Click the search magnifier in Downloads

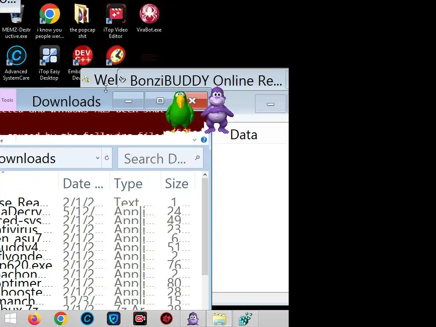pyautogui.click(x=197, y=158)
